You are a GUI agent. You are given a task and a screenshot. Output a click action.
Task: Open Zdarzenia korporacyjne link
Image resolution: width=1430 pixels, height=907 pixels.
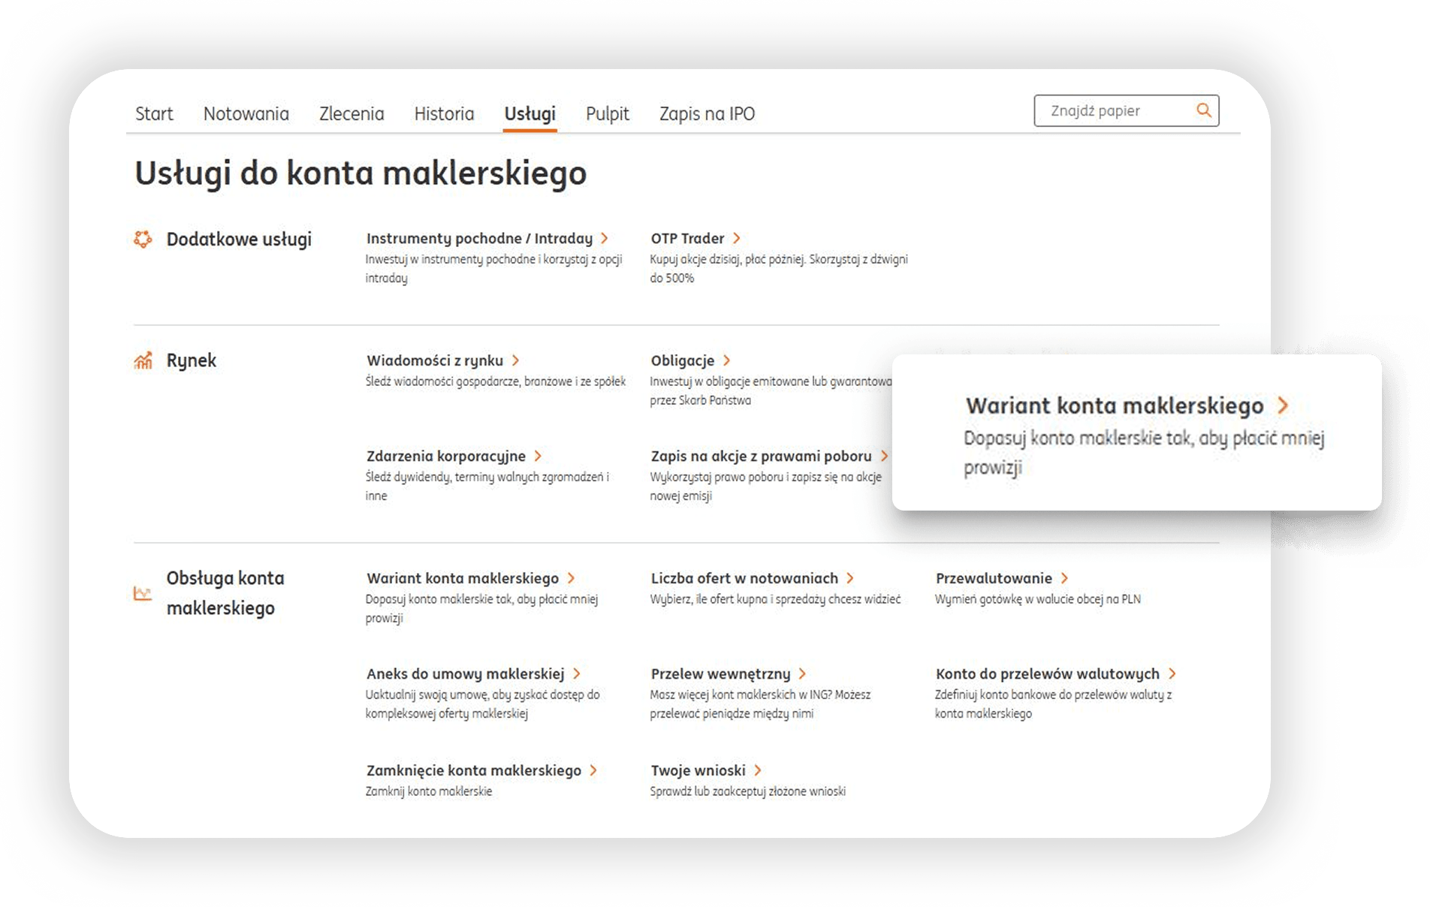point(446,456)
